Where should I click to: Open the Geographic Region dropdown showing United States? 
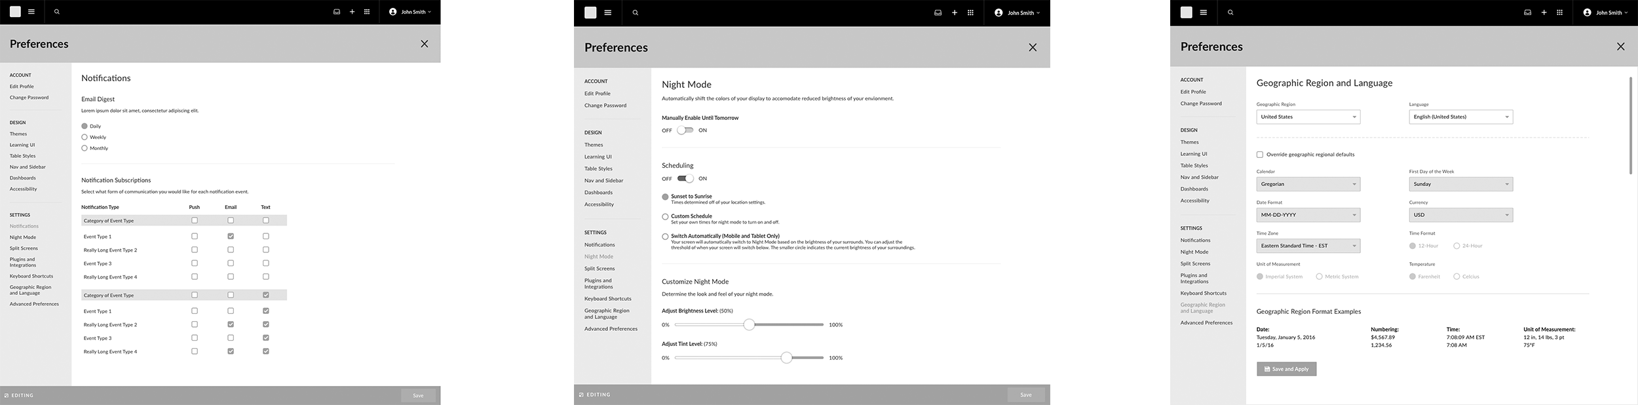point(1308,117)
